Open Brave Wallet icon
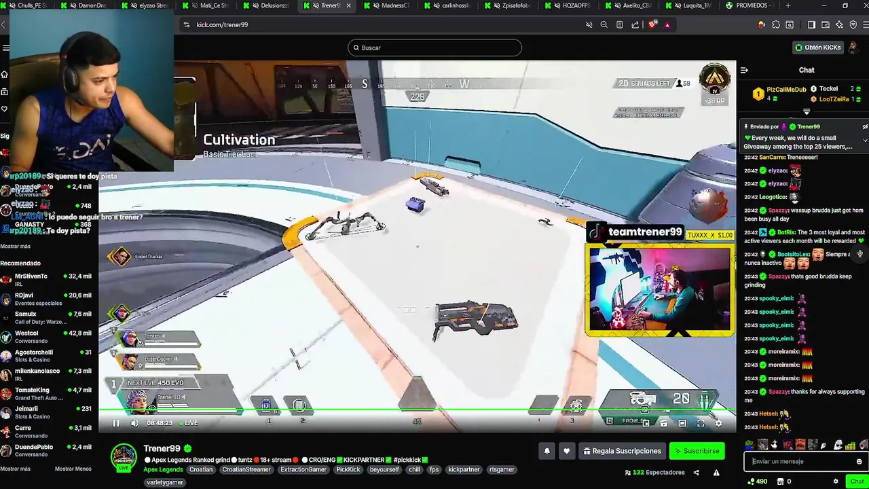Image resolution: width=869 pixels, height=489 pixels. pos(826,24)
